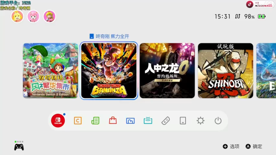Launch Donkey Kong Bananza game tile
Screen dimensions: 276x155
(109, 71)
